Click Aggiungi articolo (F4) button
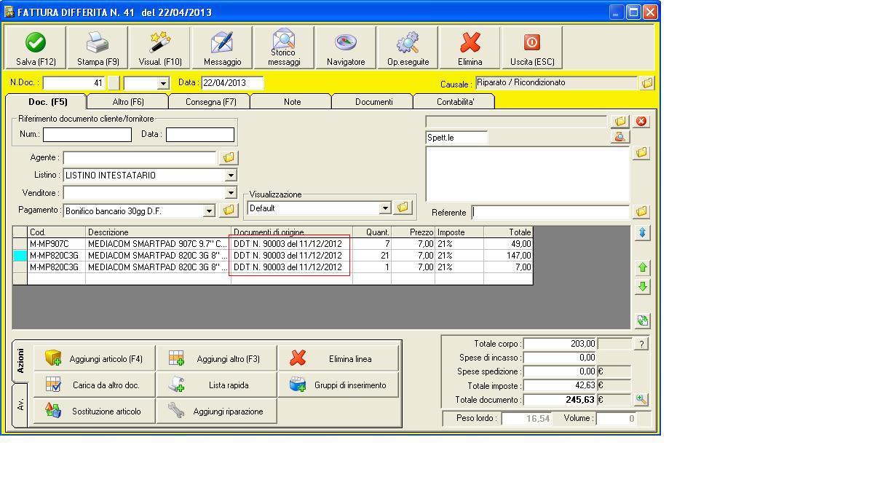 [94, 358]
